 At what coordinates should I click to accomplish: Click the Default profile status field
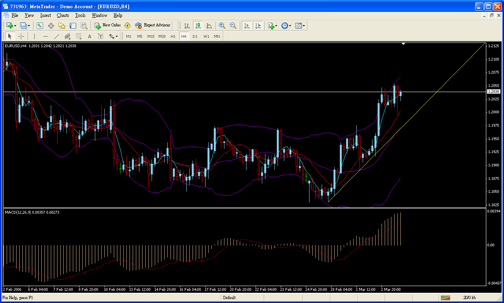click(x=229, y=298)
